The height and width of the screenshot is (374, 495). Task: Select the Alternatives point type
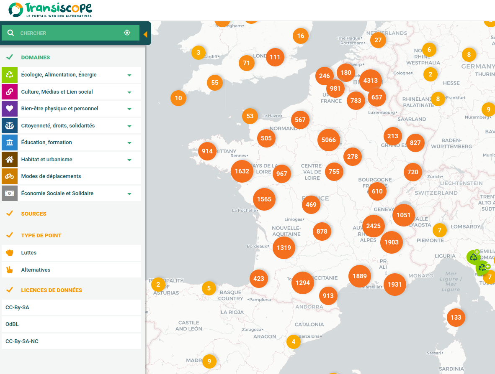[36, 270]
